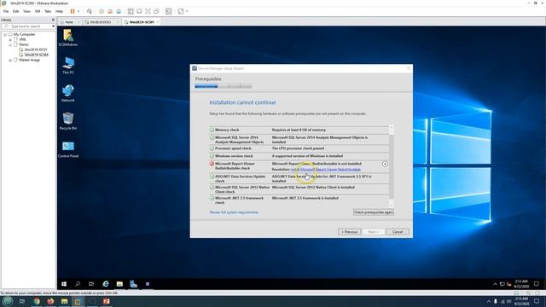Close the Library panel
Image resolution: width=546 pixels, height=307 pixels.
[53, 20]
